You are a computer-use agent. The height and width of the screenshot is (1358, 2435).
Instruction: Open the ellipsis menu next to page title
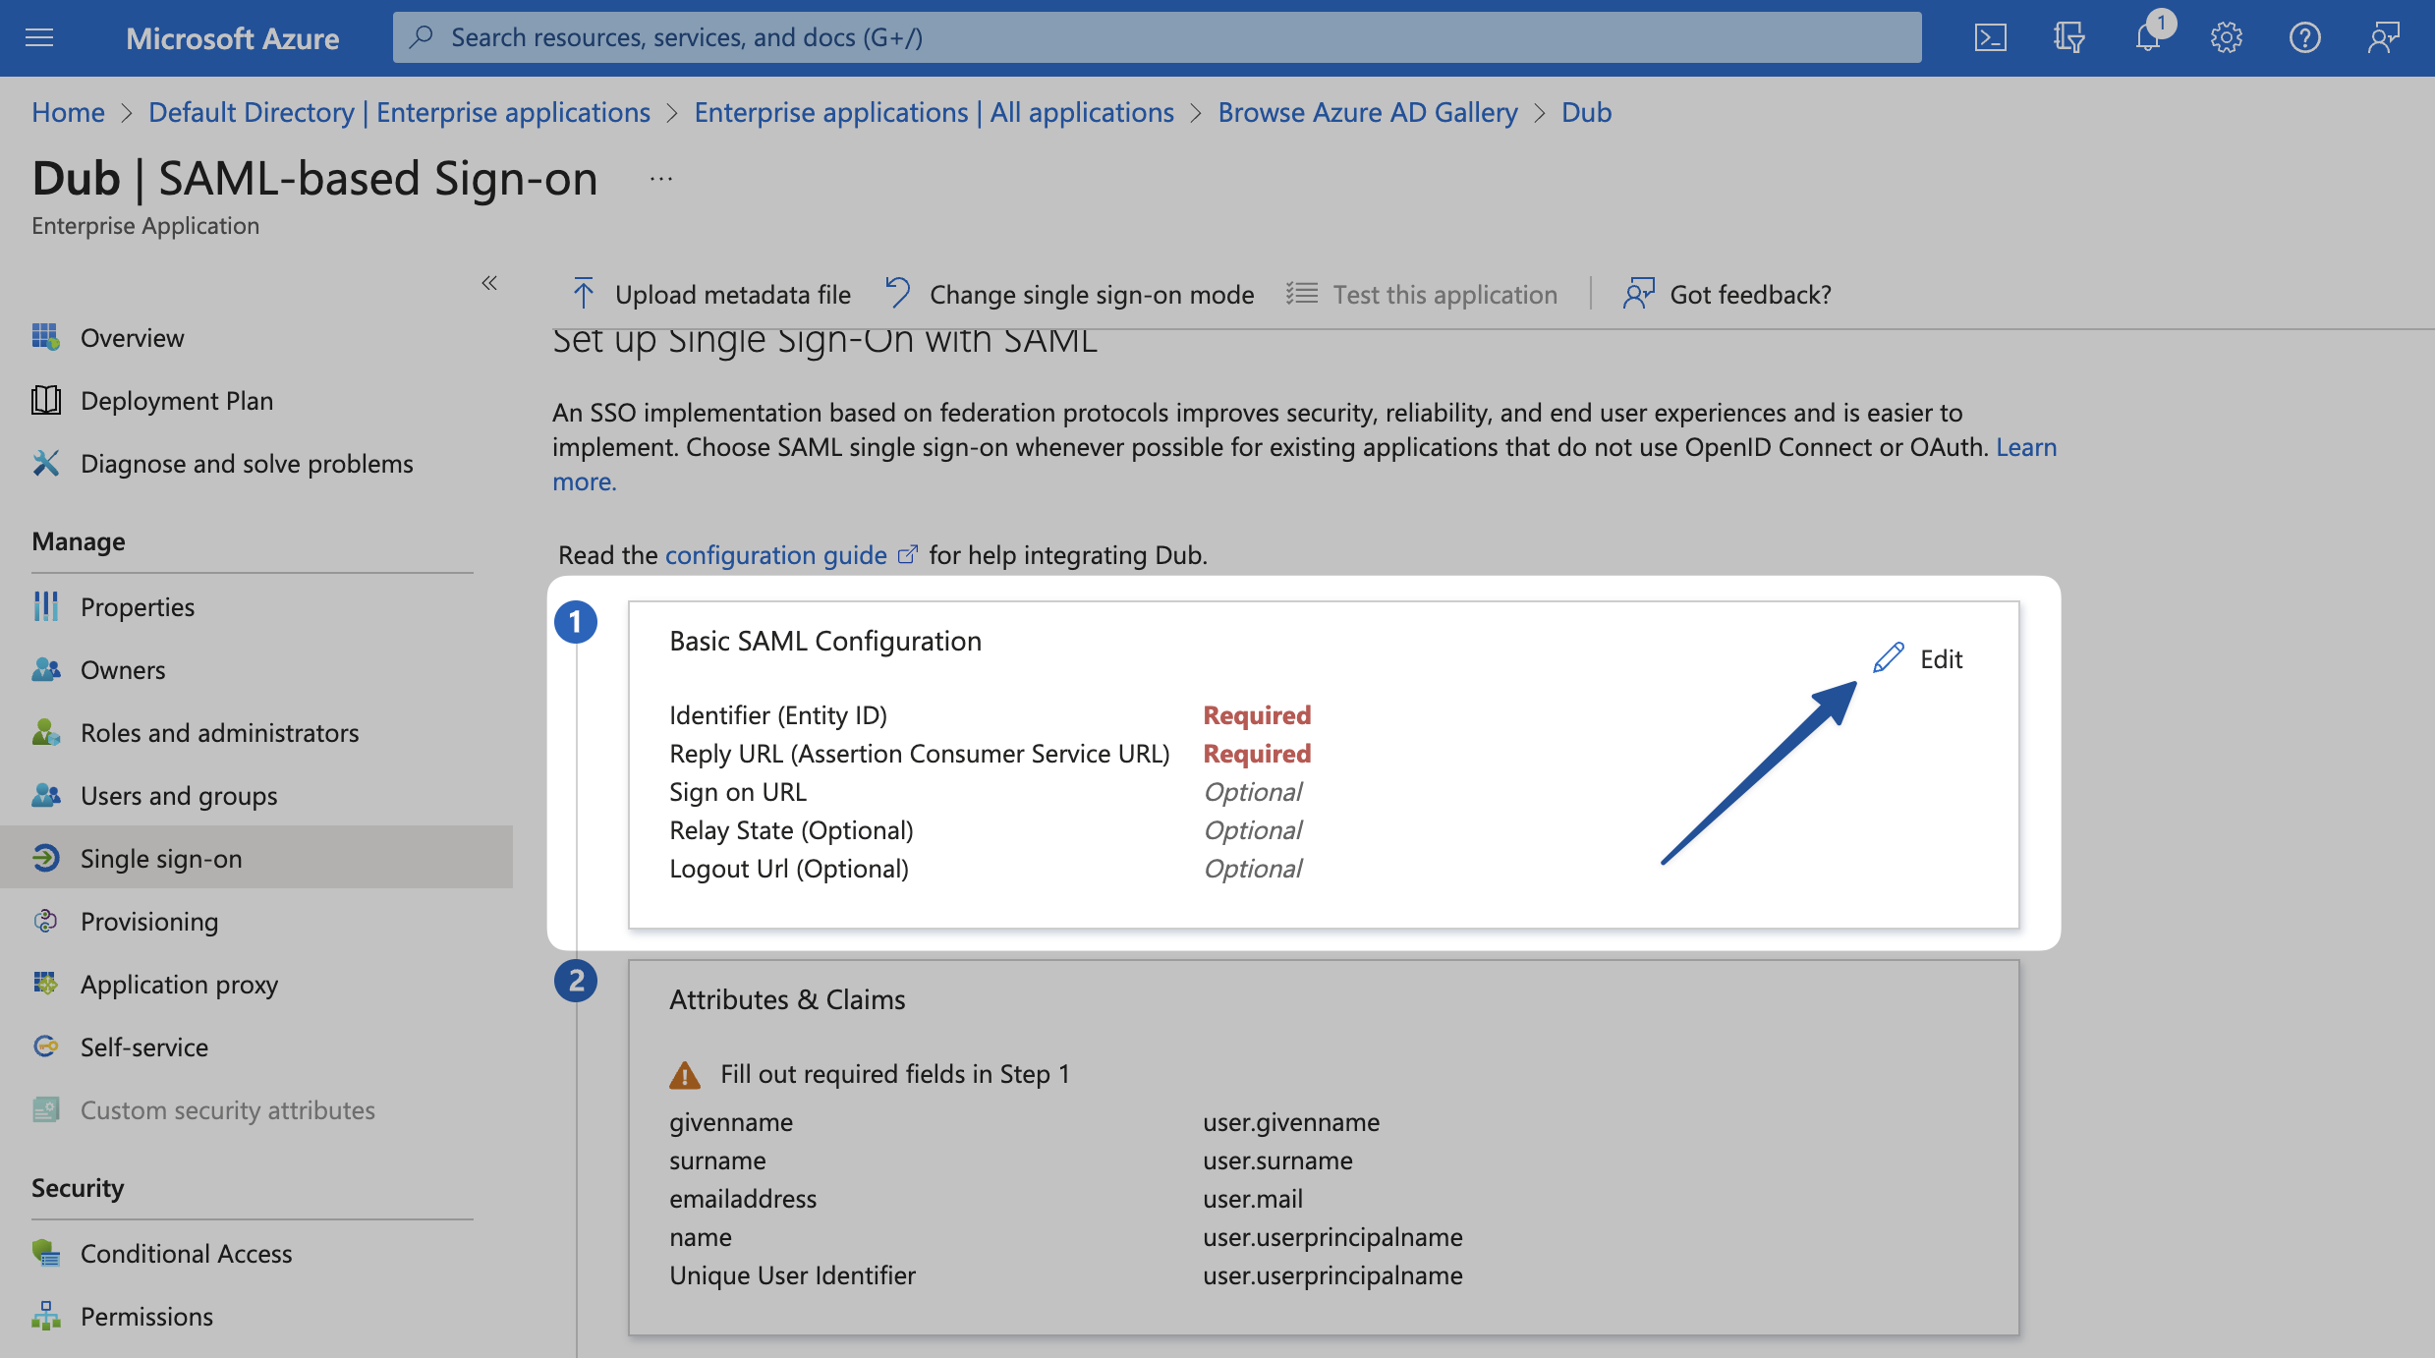click(659, 177)
